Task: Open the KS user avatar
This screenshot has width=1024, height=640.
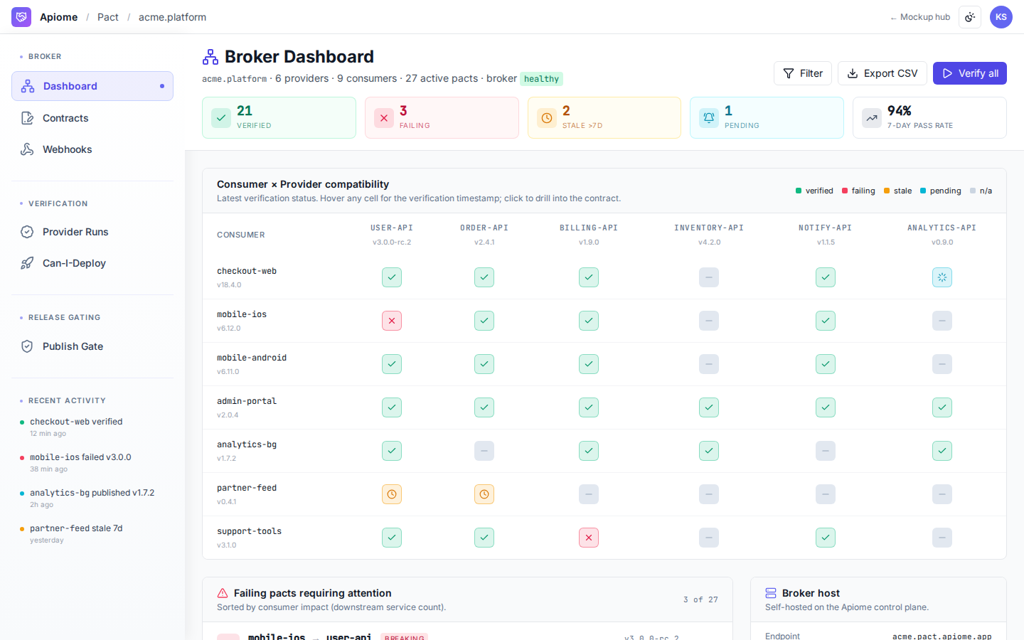Action: pos(1001,17)
